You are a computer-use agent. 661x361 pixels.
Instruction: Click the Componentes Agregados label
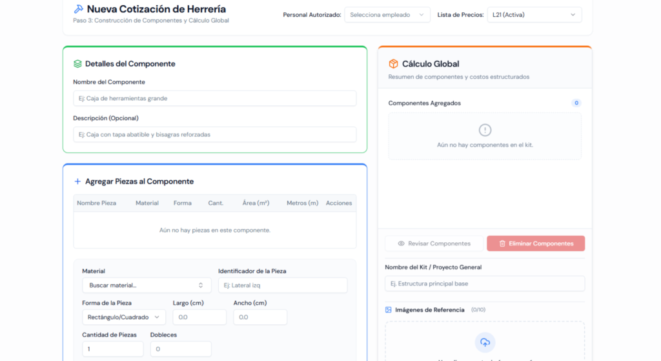(x=425, y=103)
